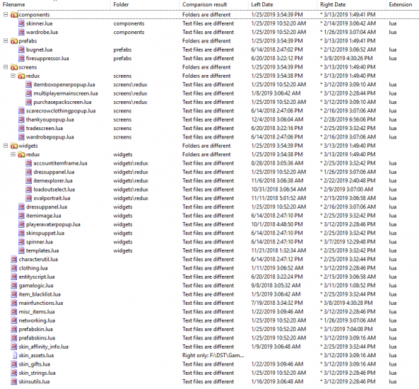
Task: Collapse the top-level widgets folder node
Action: coord(6,146)
